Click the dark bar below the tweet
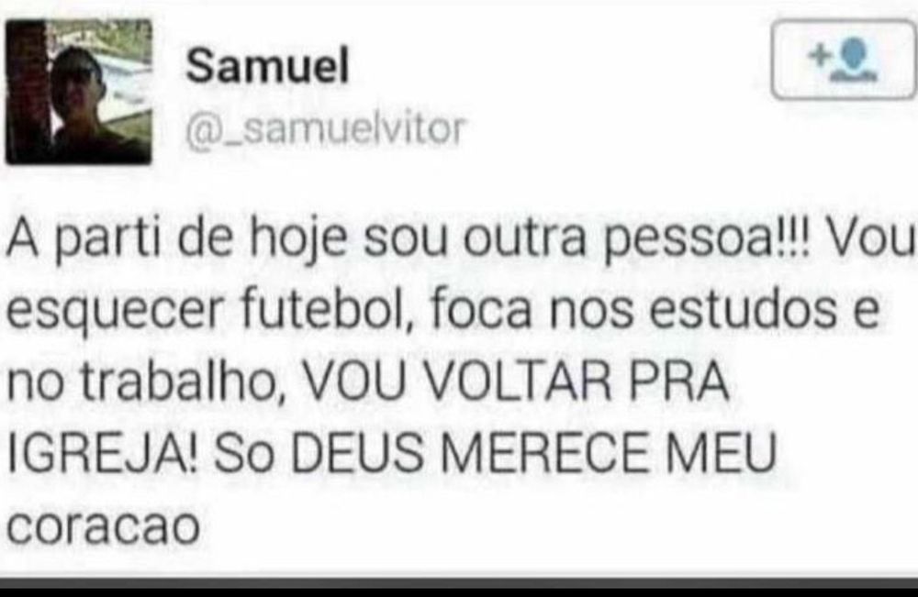918x597 pixels. point(459,587)
